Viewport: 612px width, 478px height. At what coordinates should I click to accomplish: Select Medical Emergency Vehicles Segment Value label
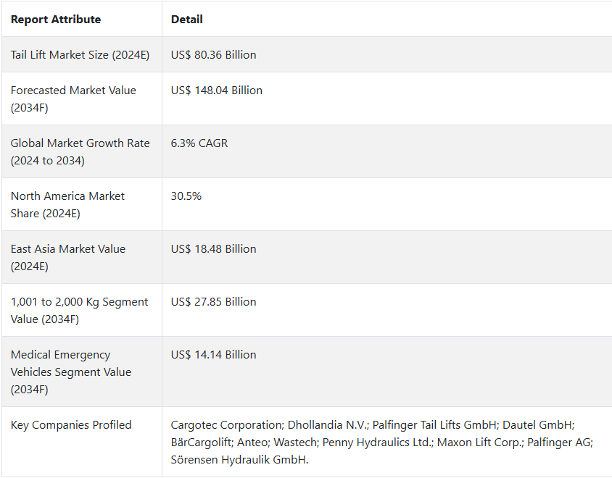click(x=70, y=372)
